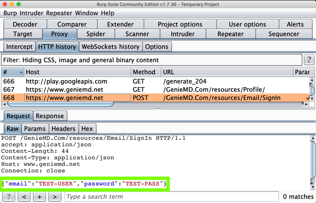Switch to the Headers view tab
Screen dimensions: 316x203
point(63,128)
